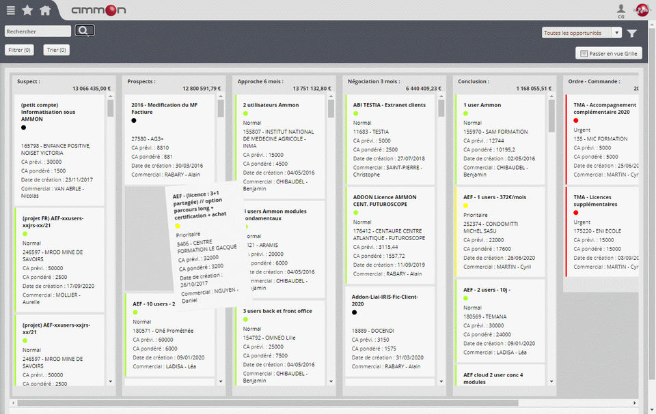Image resolution: width=656 pixels, height=414 pixels.
Task: Click 155970 - SAM FORMATION text
Action: point(495,132)
